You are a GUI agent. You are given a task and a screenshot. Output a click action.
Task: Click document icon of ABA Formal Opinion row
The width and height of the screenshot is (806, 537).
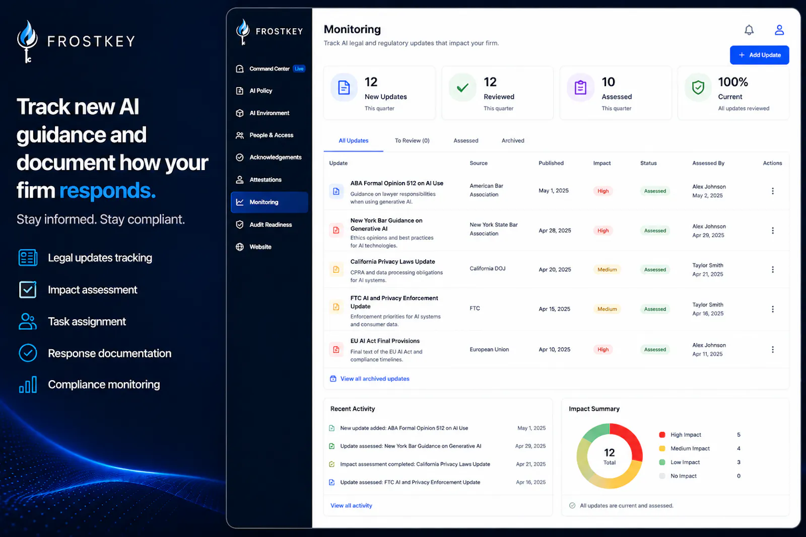[x=336, y=191]
